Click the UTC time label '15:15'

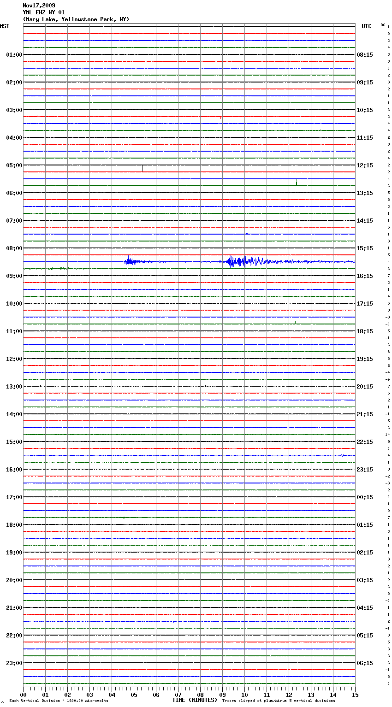pos(365,248)
